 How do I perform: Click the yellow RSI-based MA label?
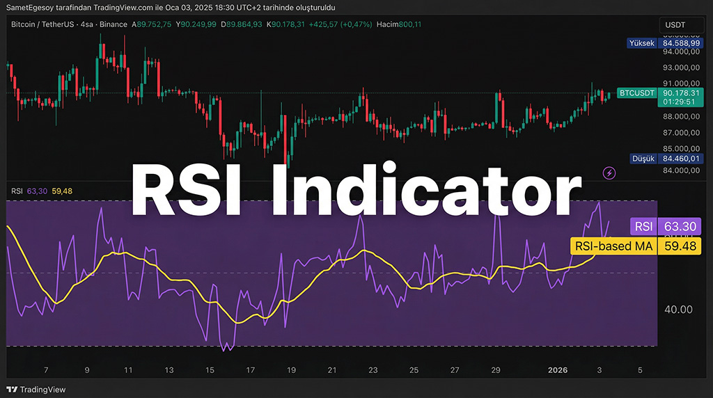613,246
